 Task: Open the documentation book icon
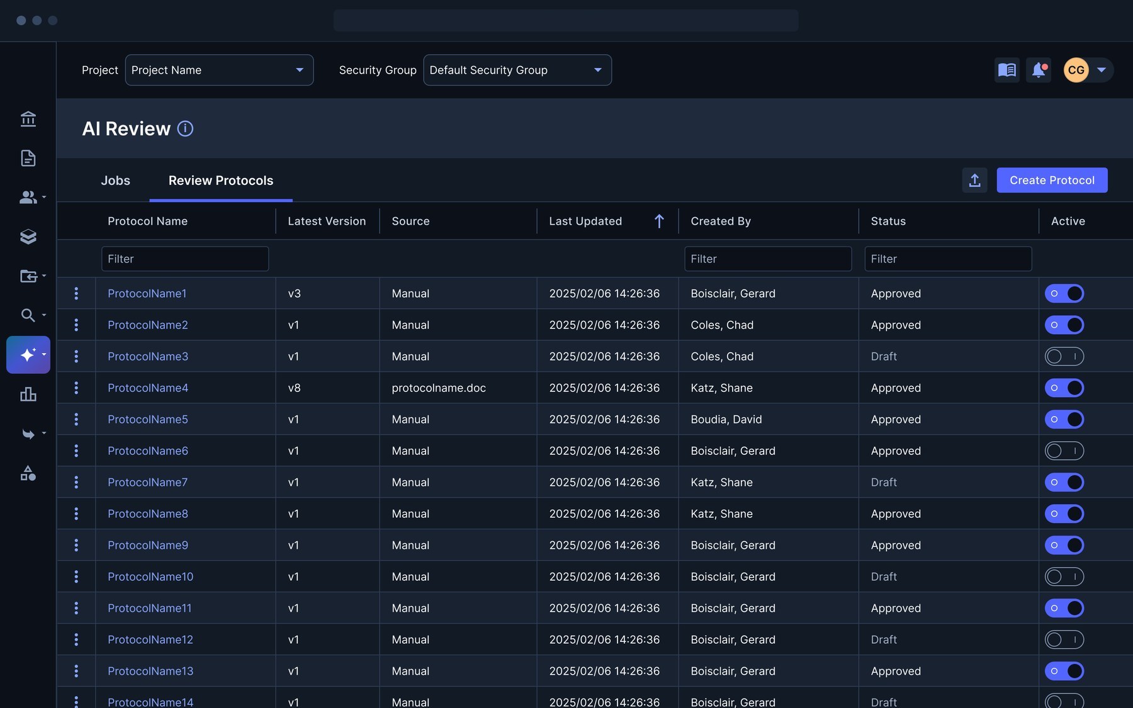point(1007,70)
